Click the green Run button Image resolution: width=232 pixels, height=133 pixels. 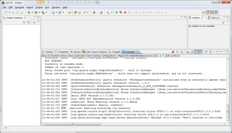click(x=36, y=12)
